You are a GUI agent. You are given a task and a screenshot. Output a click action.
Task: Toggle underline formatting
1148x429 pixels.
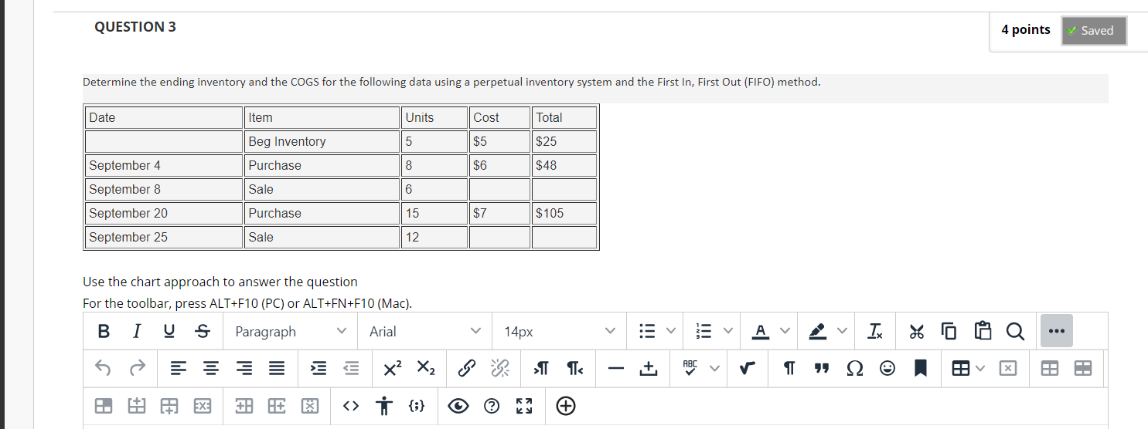click(169, 332)
